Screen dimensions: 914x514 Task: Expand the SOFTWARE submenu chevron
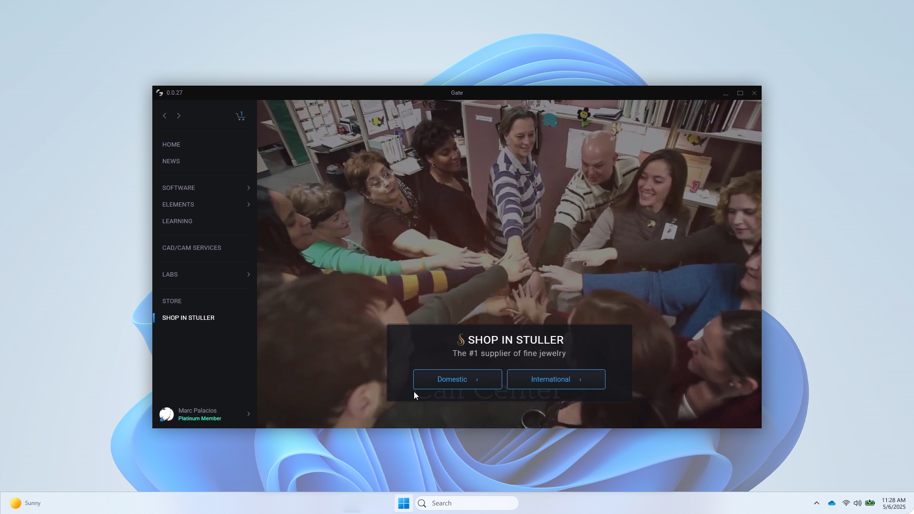point(248,188)
